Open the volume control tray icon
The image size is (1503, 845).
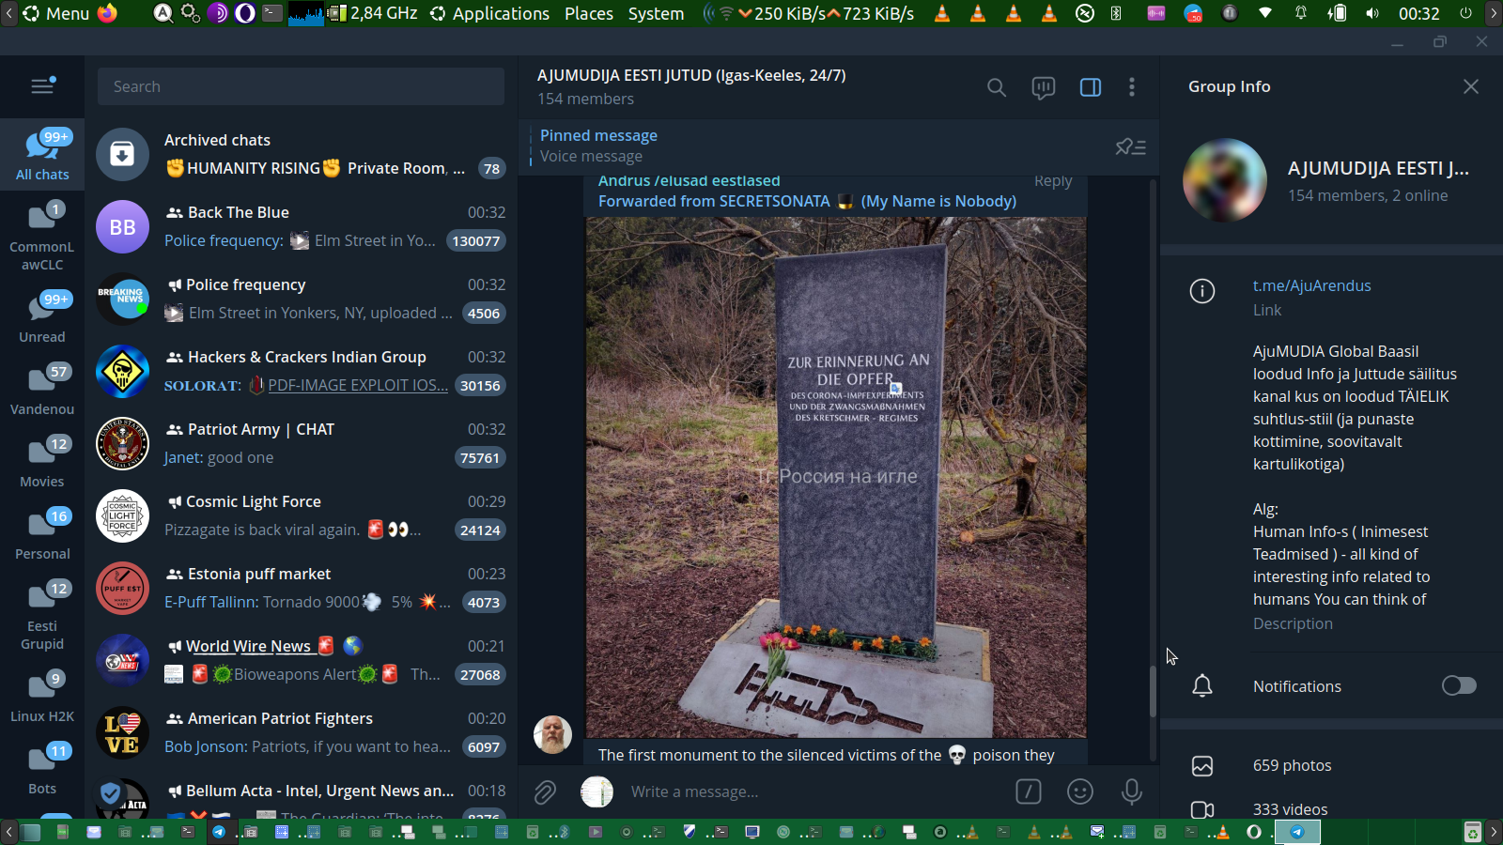(x=1372, y=13)
